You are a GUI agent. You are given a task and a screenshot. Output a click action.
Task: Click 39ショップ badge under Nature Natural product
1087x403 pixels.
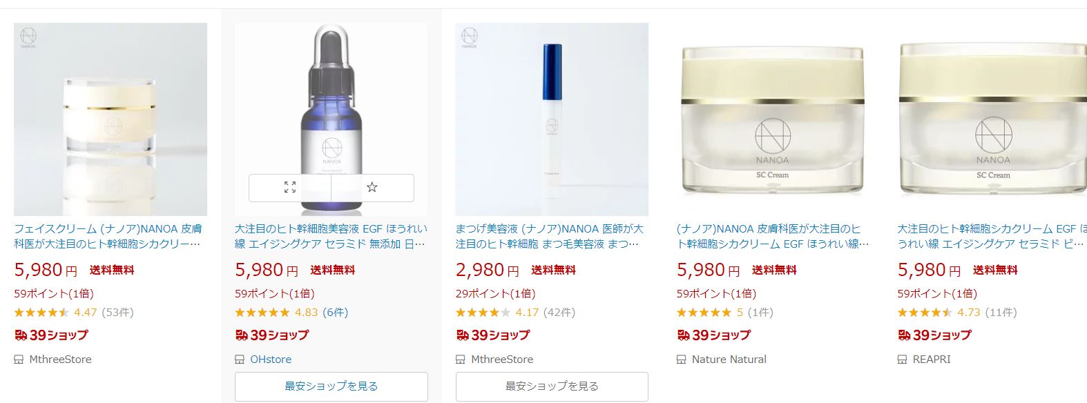tap(713, 335)
